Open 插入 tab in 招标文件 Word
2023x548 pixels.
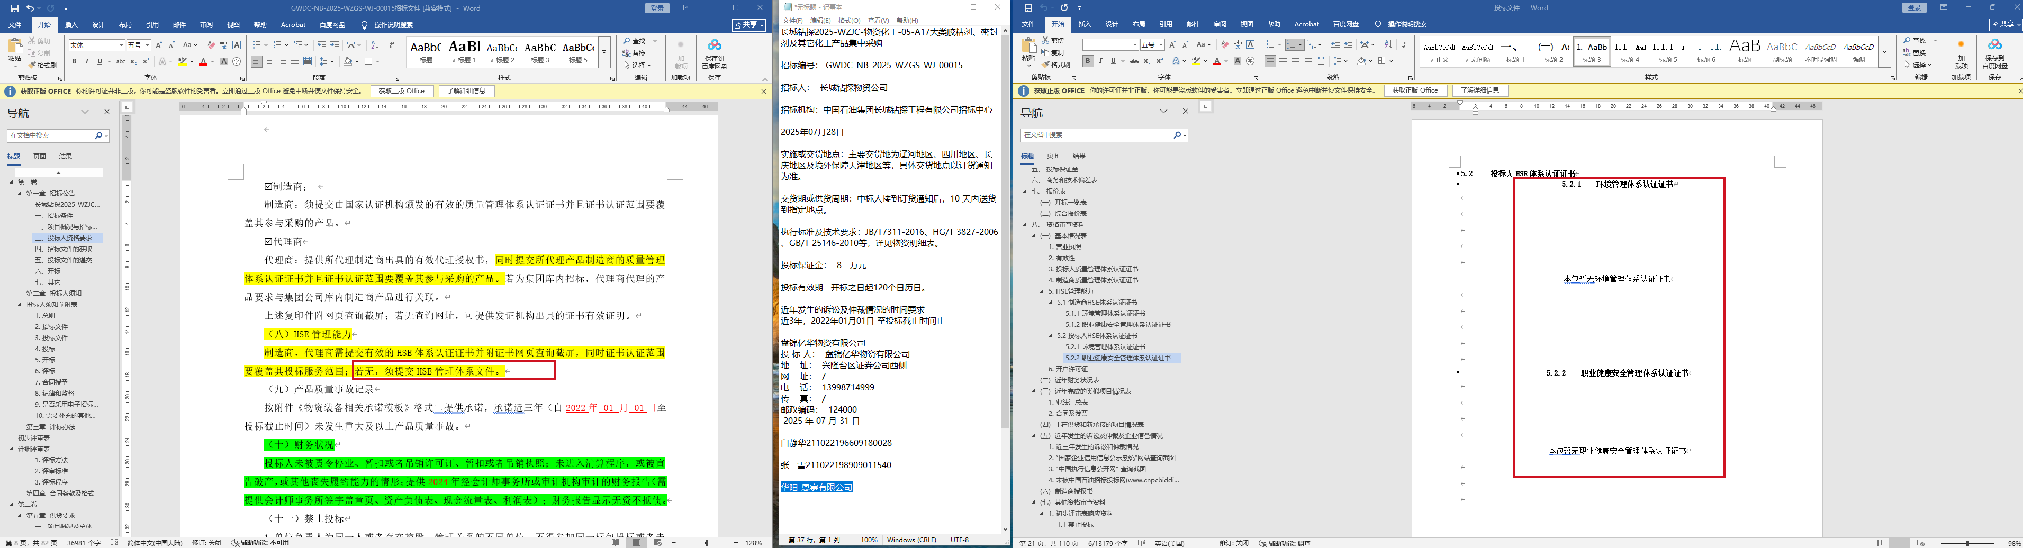[71, 25]
